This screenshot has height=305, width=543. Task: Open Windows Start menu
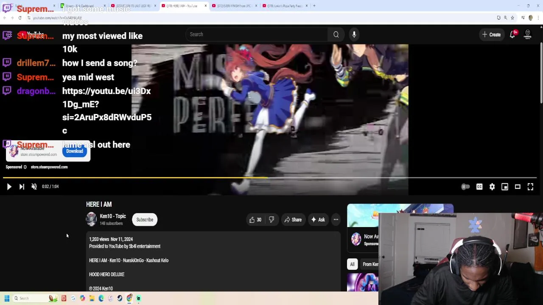tap(7, 298)
